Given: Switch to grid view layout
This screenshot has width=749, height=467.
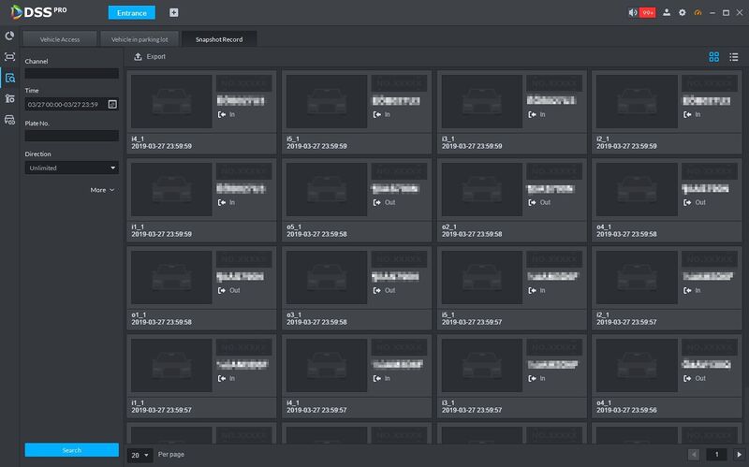Looking at the screenshot, I should (x=713, y=57).
